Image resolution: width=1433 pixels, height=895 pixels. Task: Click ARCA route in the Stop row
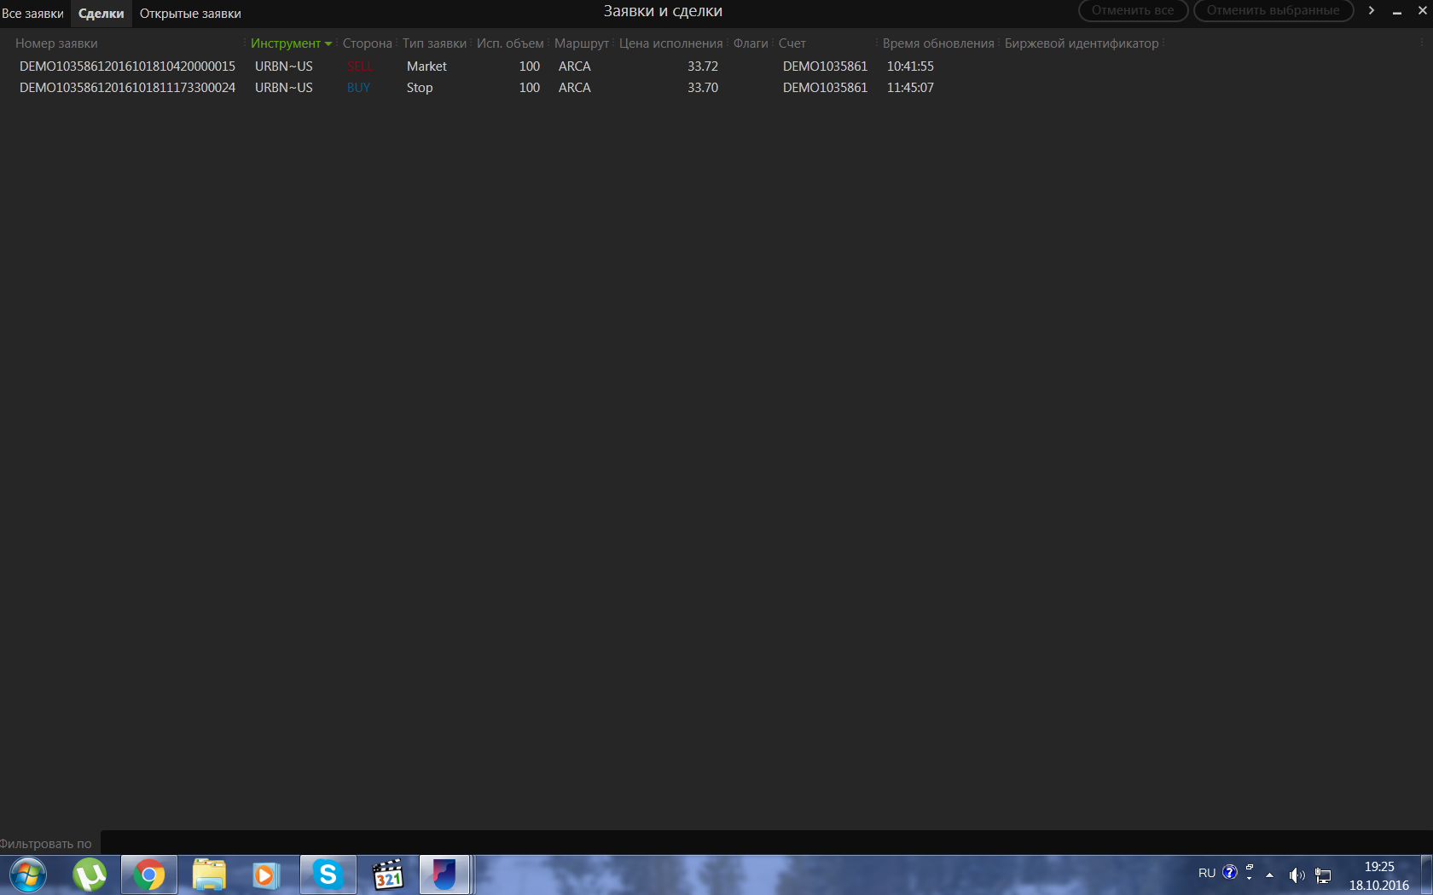pyautogui.click(x=575, y=88)
